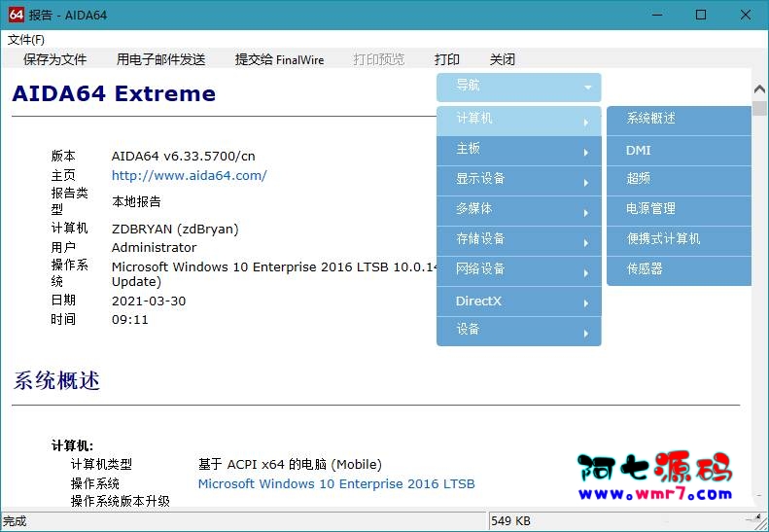Image resolution: width=769 pixels, height=532 pixels.
Task: Click the 系统概述 section heading
Action: (x=56, y=381)
